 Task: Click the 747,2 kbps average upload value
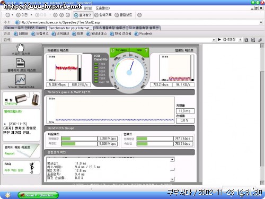tap(183, 139)
